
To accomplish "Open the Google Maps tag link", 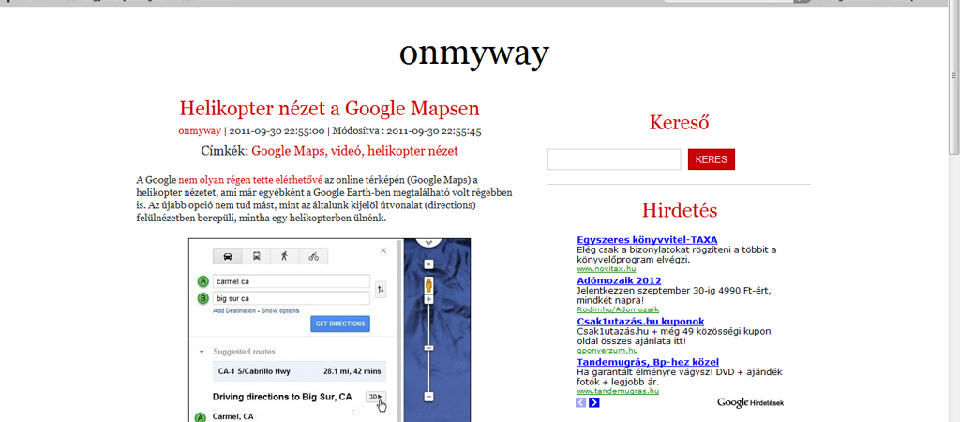I will (288, 150).
